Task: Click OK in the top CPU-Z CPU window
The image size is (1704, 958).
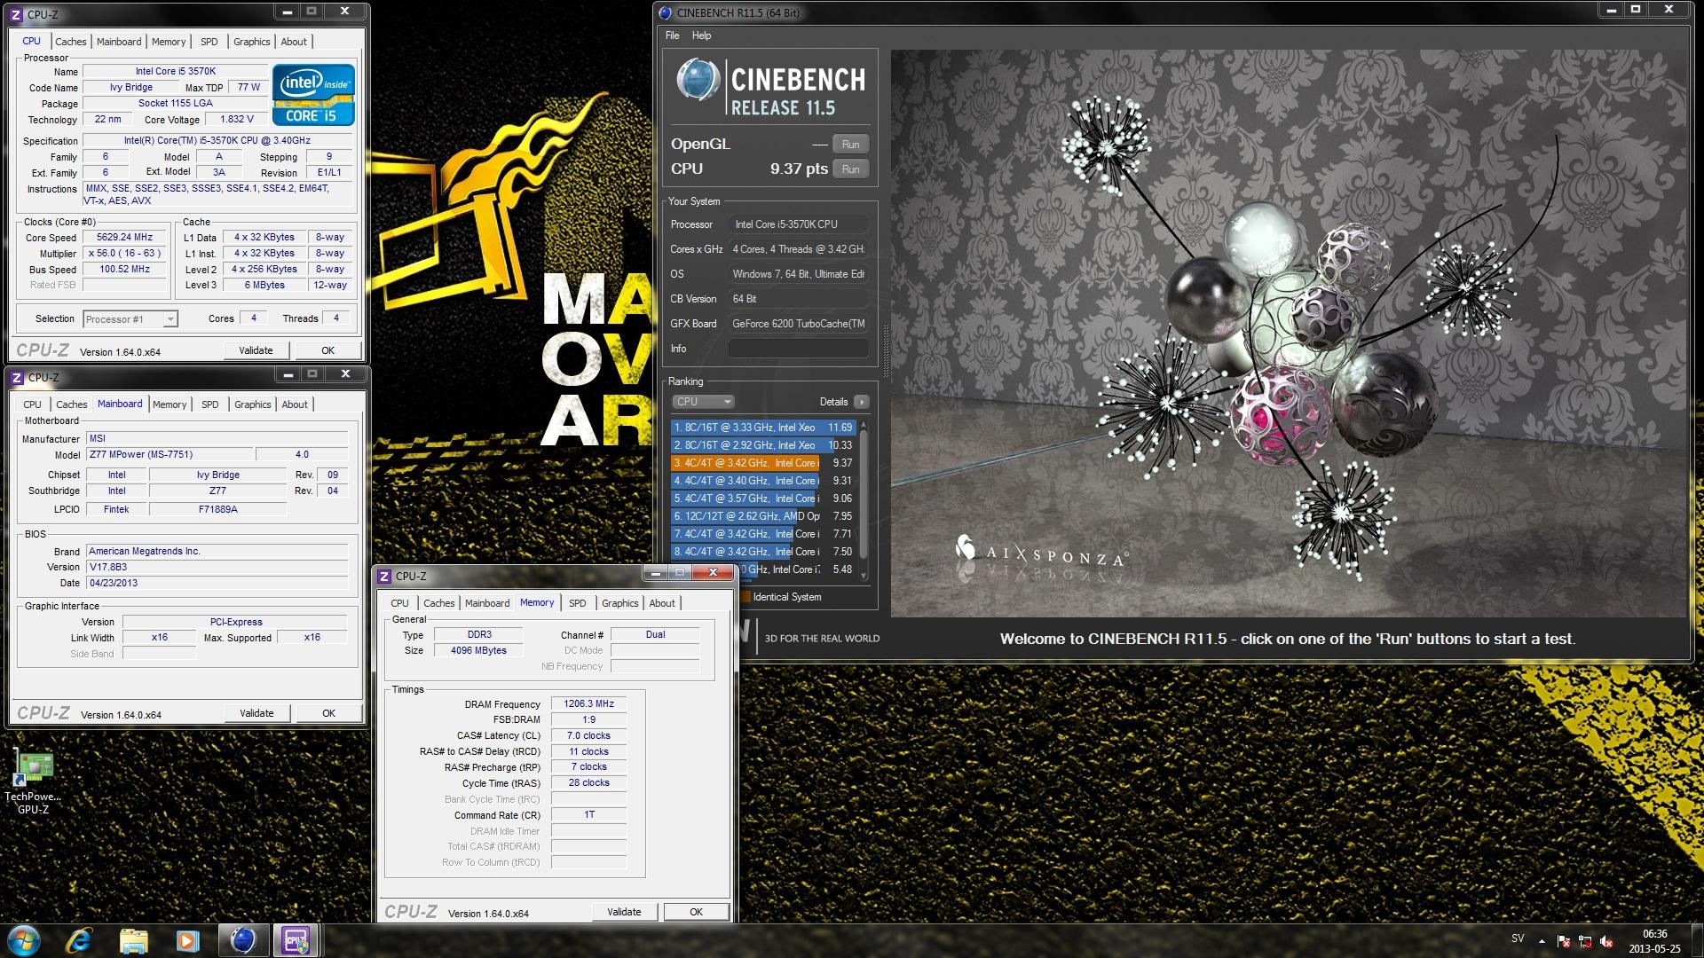Action: [327, 350]
